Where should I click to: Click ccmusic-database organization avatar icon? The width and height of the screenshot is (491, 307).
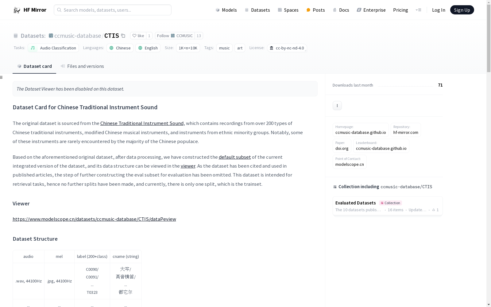click(51, 36)
